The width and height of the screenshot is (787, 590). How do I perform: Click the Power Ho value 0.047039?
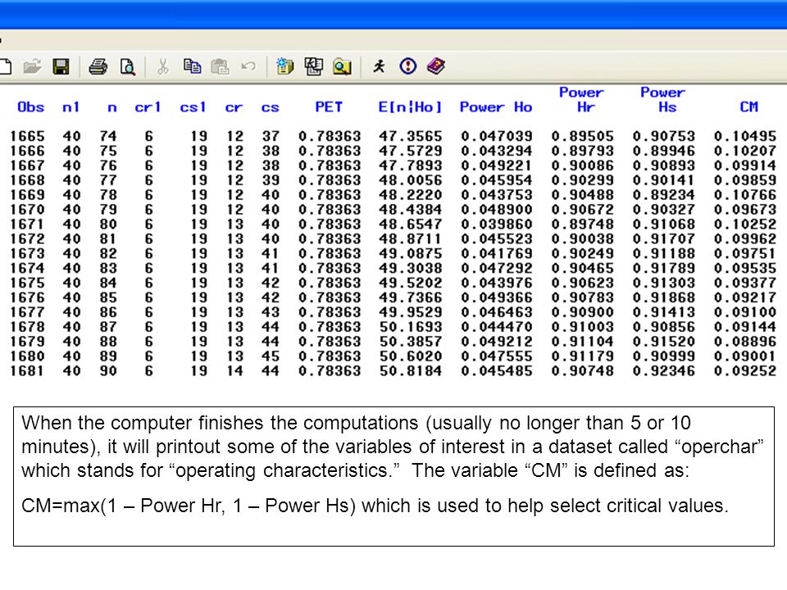(497, 136)
